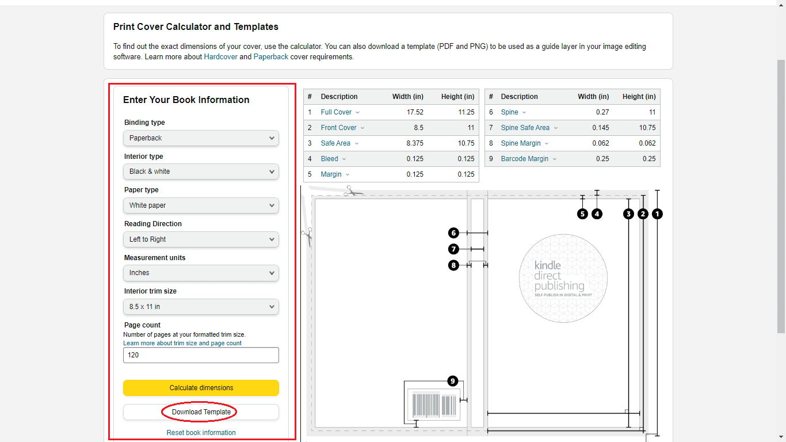Click diagram marker number 6

click(x=454, y=233)
